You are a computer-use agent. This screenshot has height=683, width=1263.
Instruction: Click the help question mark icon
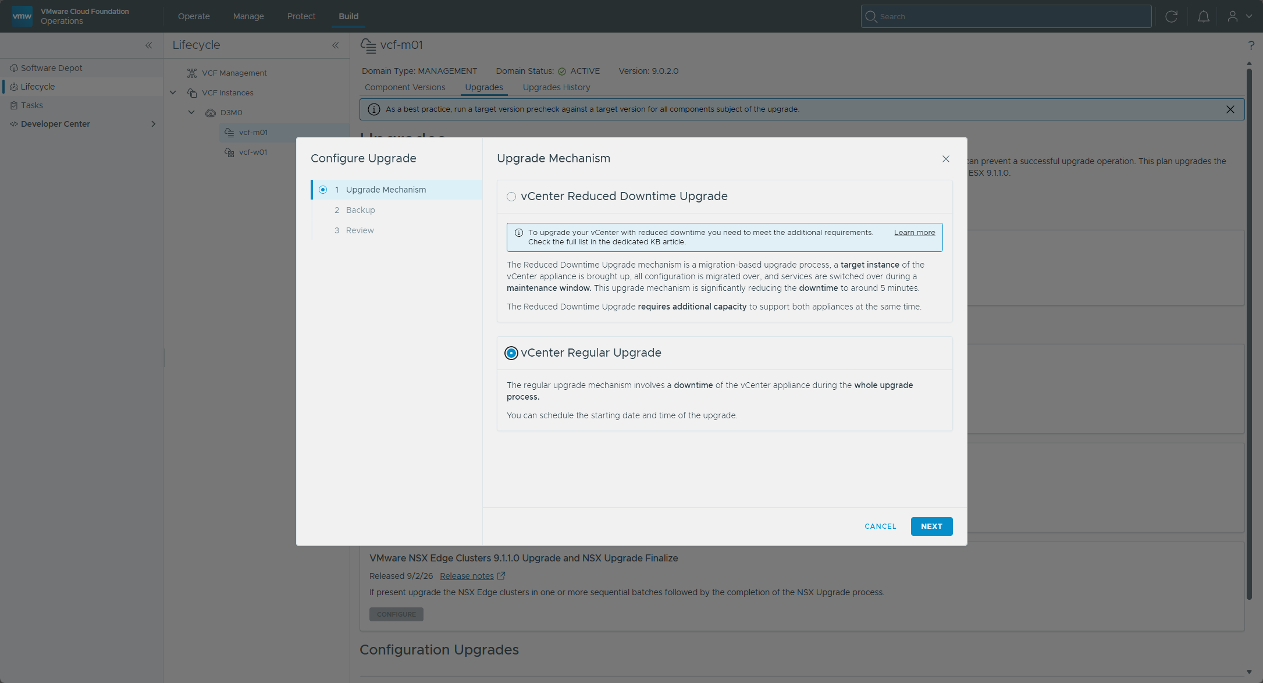[1251, 45]
